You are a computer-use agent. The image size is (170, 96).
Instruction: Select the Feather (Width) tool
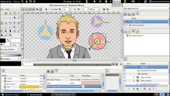10,31
